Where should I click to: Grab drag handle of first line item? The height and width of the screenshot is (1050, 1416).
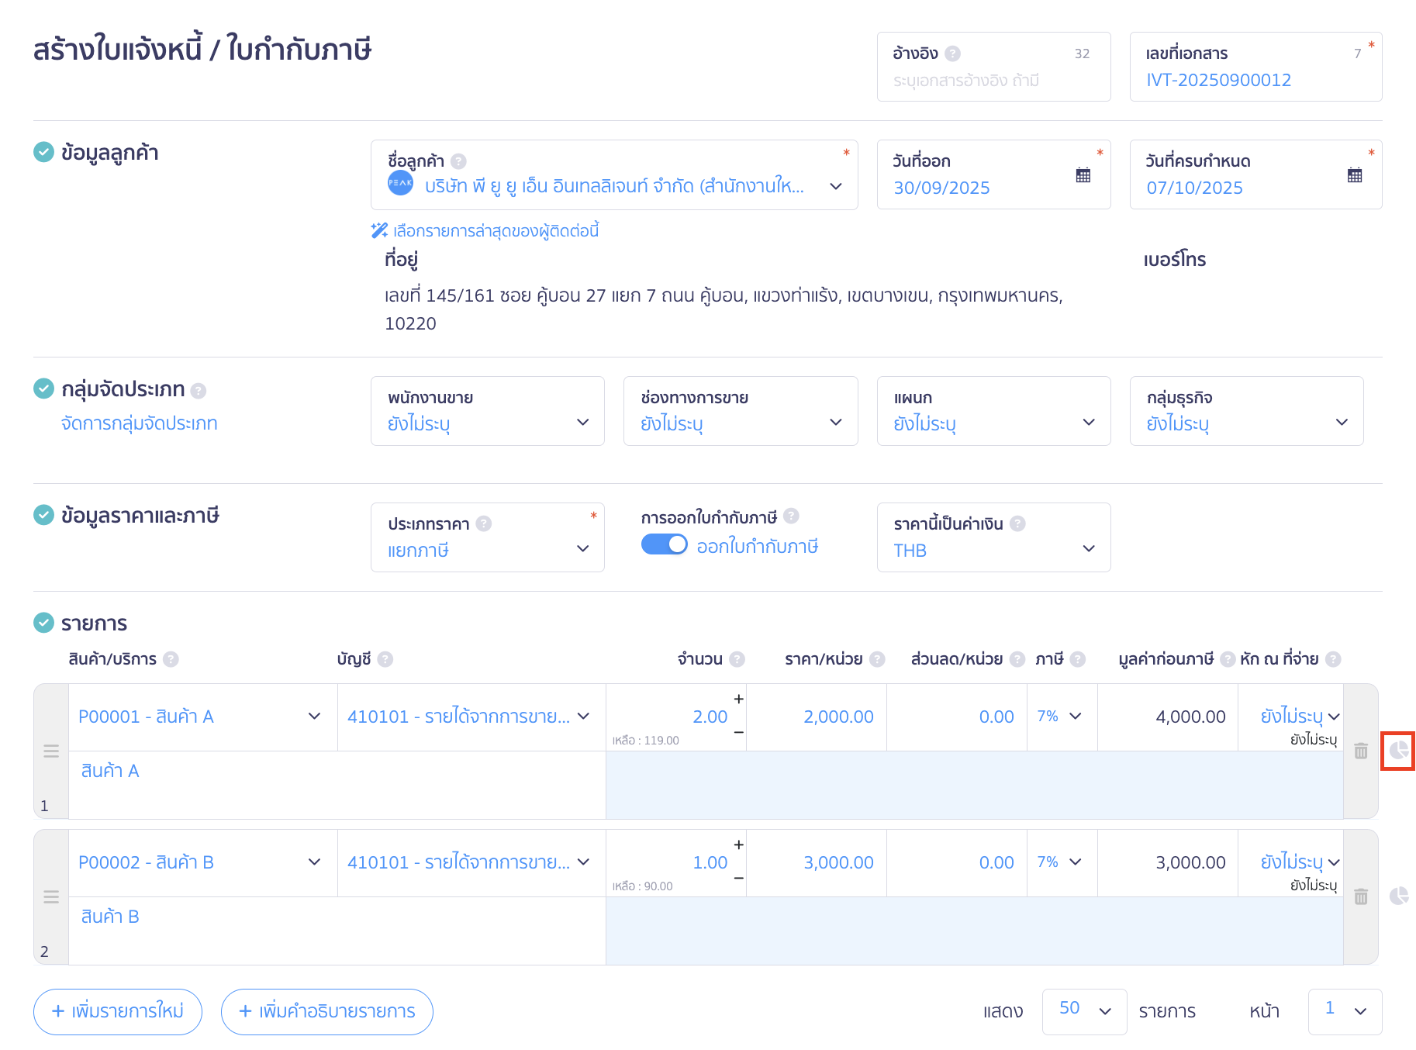pos(51,751)
